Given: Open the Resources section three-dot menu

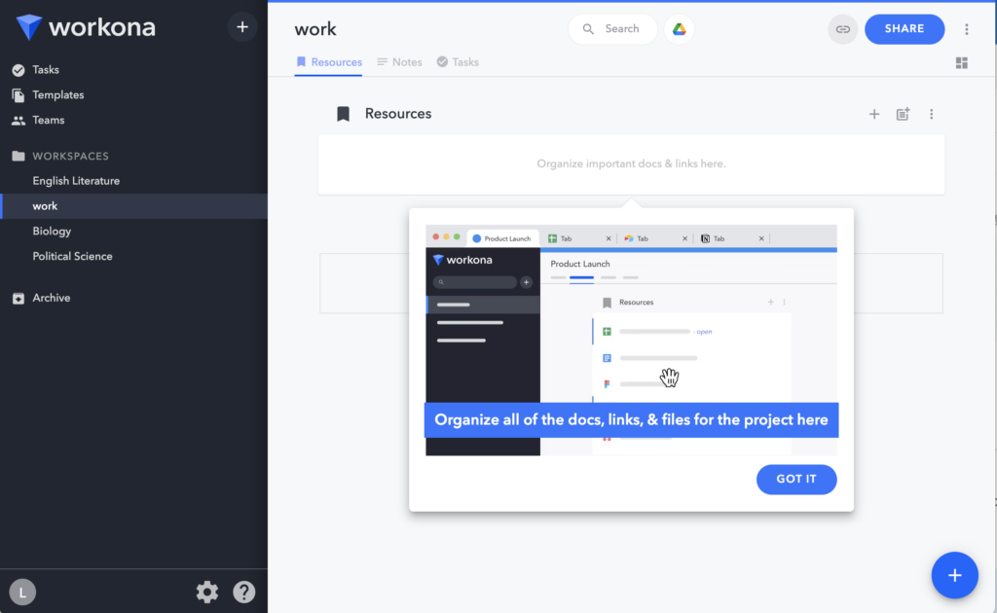Looking at the screenshot, I should point(932,115).
